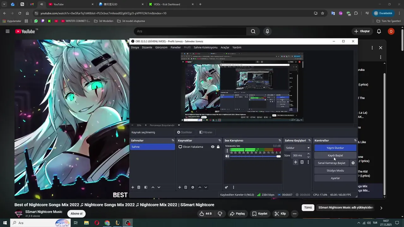Open transition properties three-dot menu
This screenshot has width=404, height=227.
(x=308, y=162)
